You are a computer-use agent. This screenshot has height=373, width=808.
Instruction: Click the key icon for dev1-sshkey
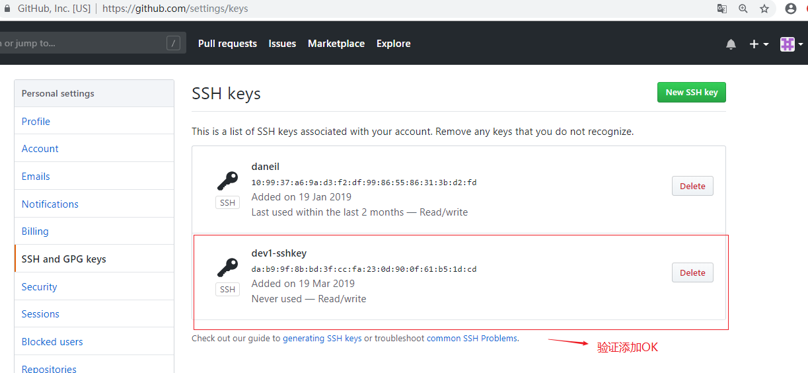click(227, 268)
